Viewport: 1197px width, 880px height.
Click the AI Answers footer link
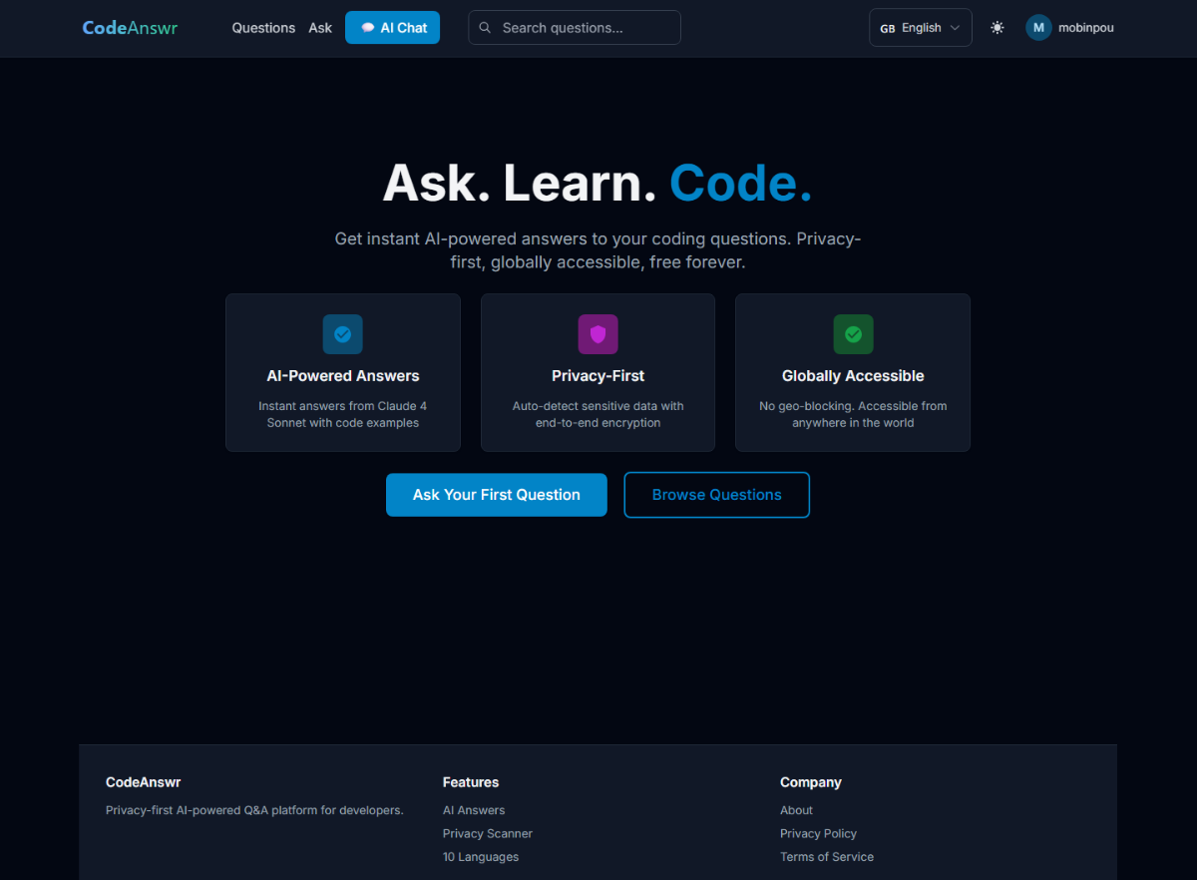click(x=473, y=809)
